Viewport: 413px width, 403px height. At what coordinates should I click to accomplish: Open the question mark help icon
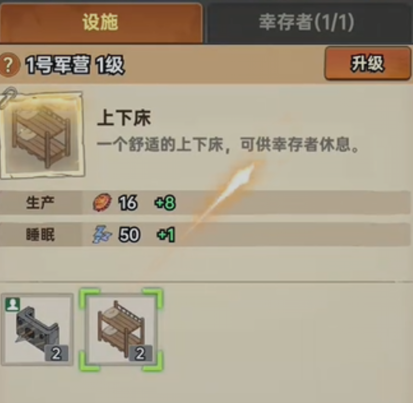(9, 65)
